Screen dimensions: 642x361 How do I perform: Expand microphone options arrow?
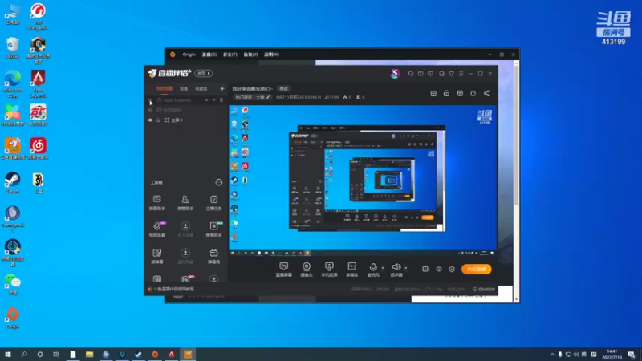click(383, 268)
